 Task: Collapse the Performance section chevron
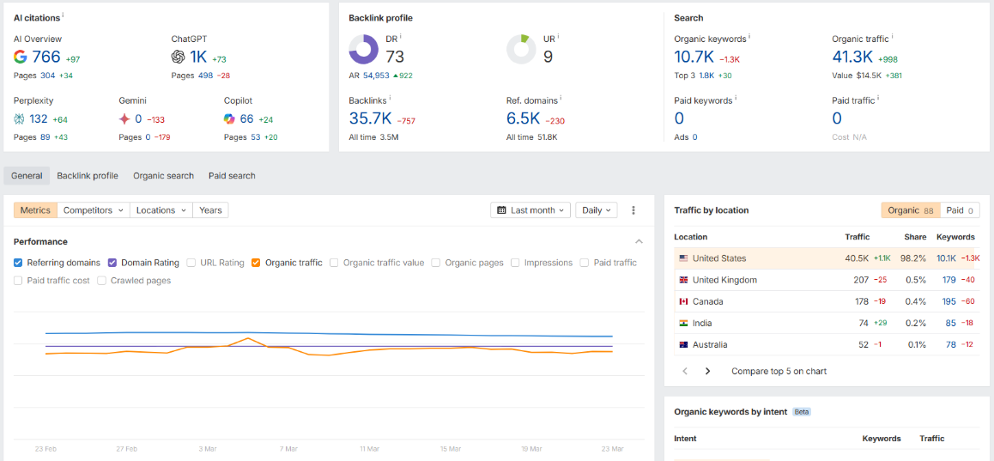[639, 241]
